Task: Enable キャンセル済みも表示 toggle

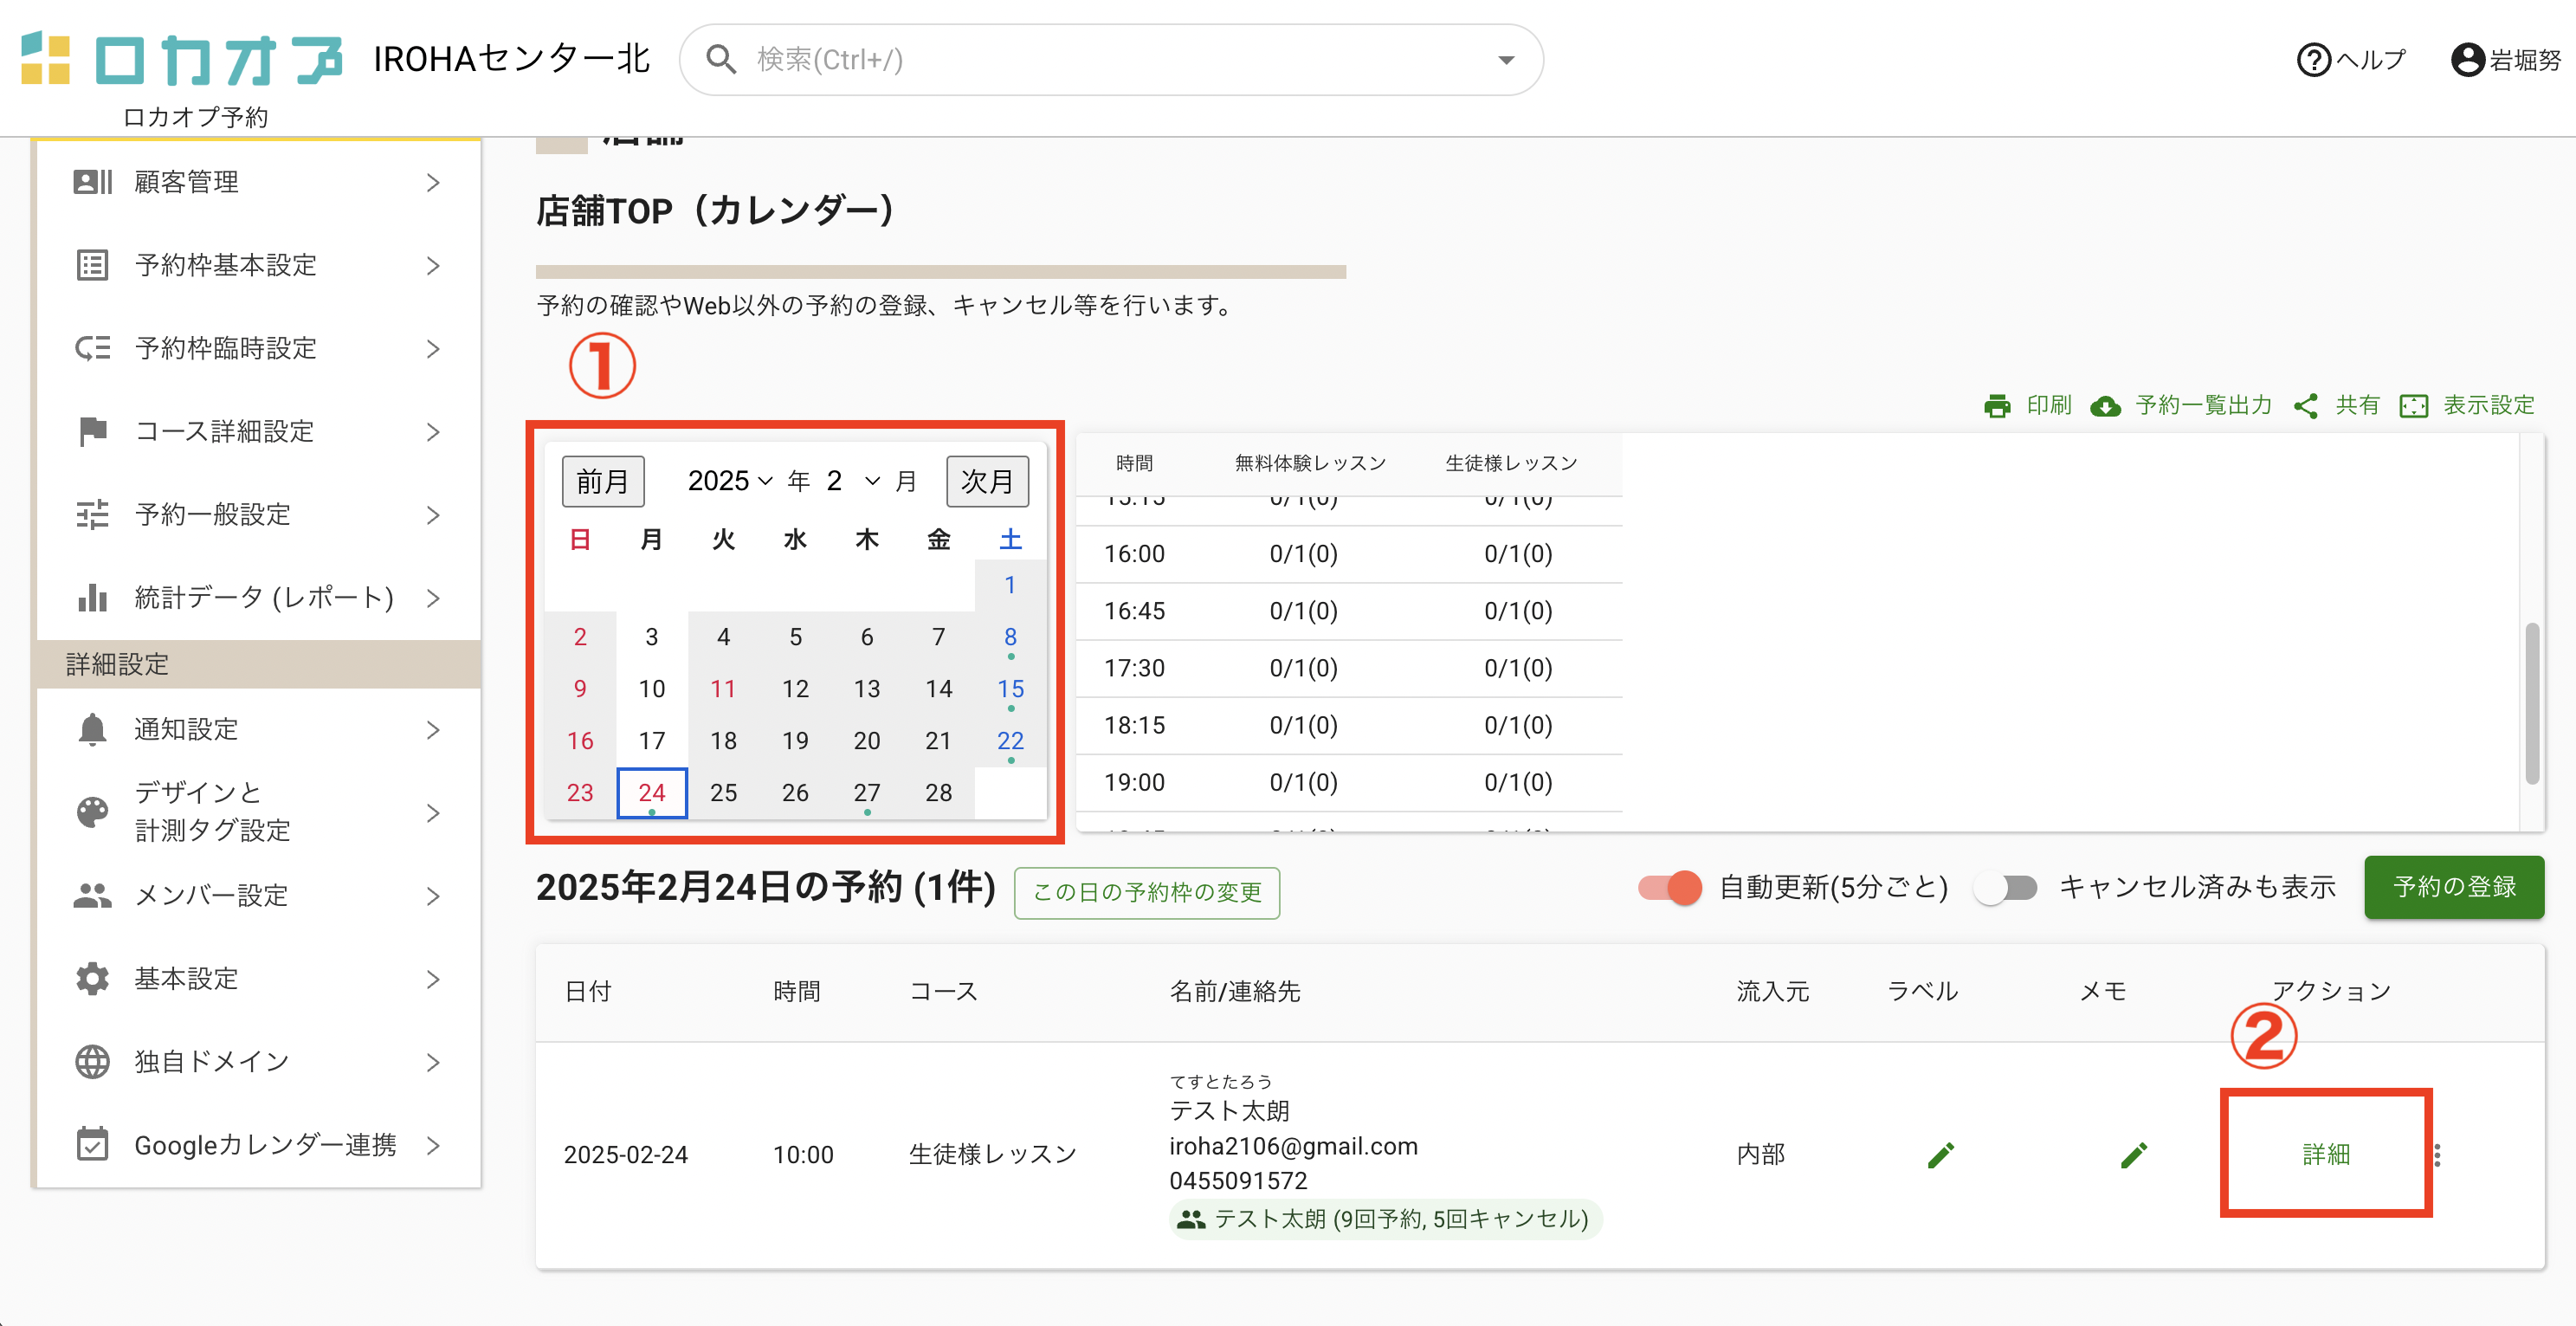Action: click(2006, 887)
